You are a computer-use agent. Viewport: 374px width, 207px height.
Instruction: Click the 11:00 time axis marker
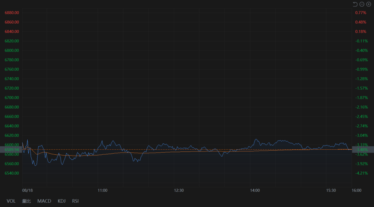click(x=102, y=190)
